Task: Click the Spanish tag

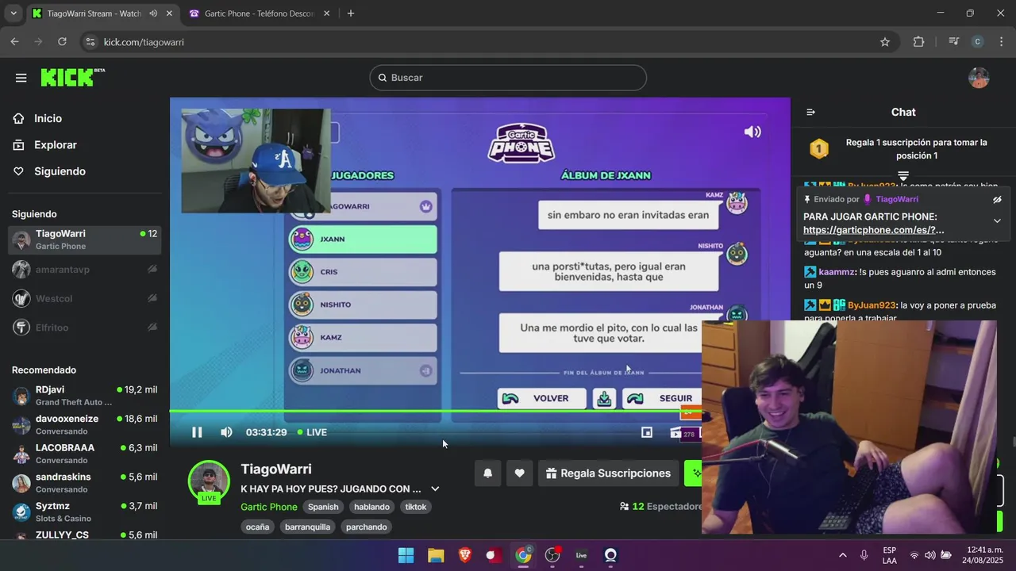Action: 323,507
